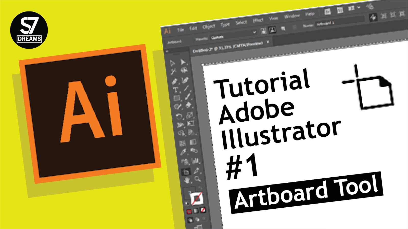Screen dimensions: 408x229
Task: Choose the Rectangle tool
Action: [x=177, y=98]
